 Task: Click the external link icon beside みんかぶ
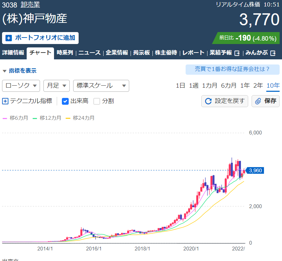[273, 53]
